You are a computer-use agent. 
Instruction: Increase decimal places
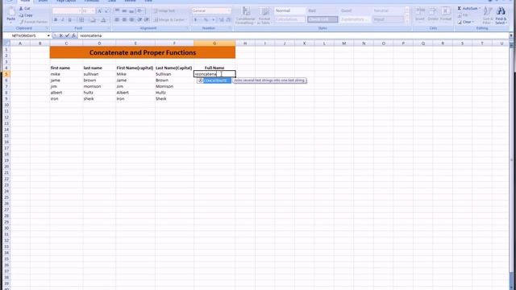(222, 20)
